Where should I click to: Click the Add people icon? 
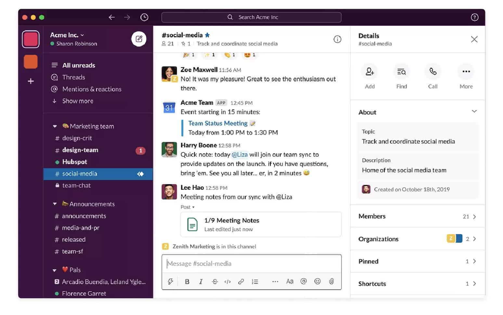pyautogui.click(x=369, y=72)
